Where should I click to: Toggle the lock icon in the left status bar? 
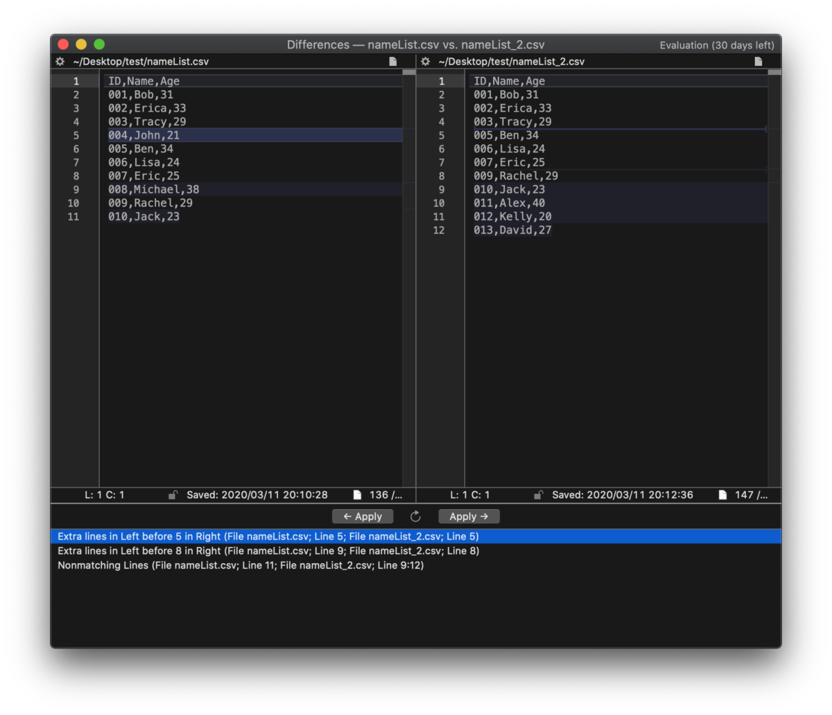click(173, 494)
